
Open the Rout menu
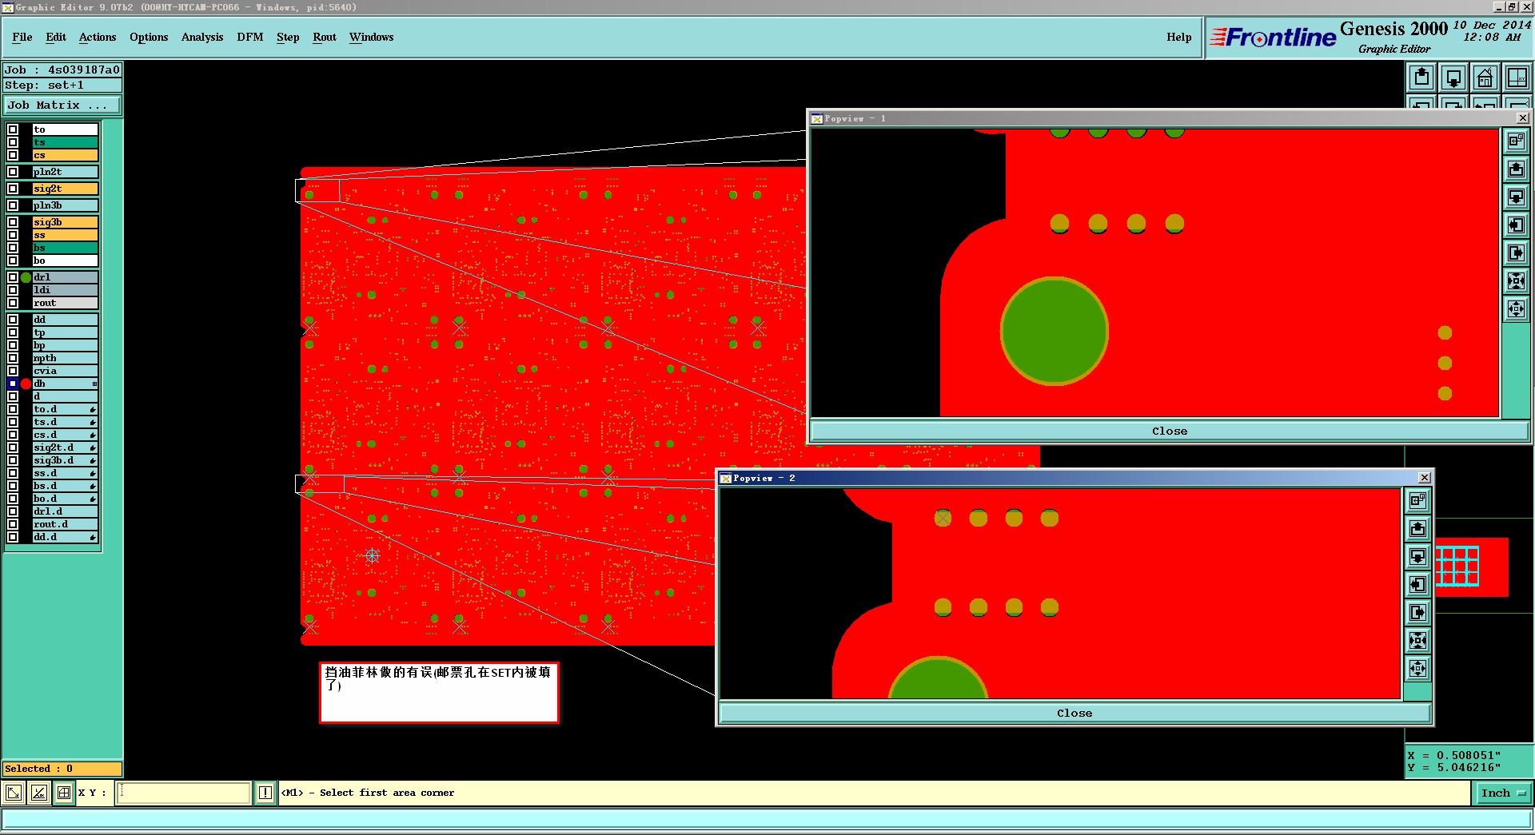tap(325, 37)
